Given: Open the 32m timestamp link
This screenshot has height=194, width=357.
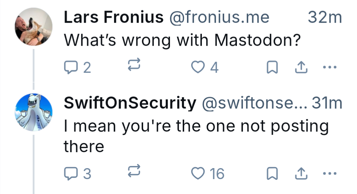Looking at the screenshot, I should coord(325,17).
